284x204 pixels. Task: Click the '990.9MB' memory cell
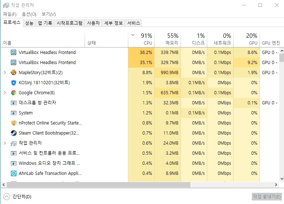click(x=168, y=73)
